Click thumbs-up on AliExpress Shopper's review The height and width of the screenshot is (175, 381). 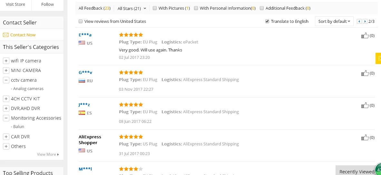(365, 138)
